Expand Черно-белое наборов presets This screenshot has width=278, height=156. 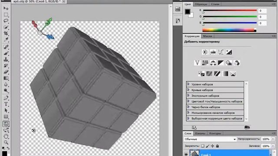tap(189, 107)
